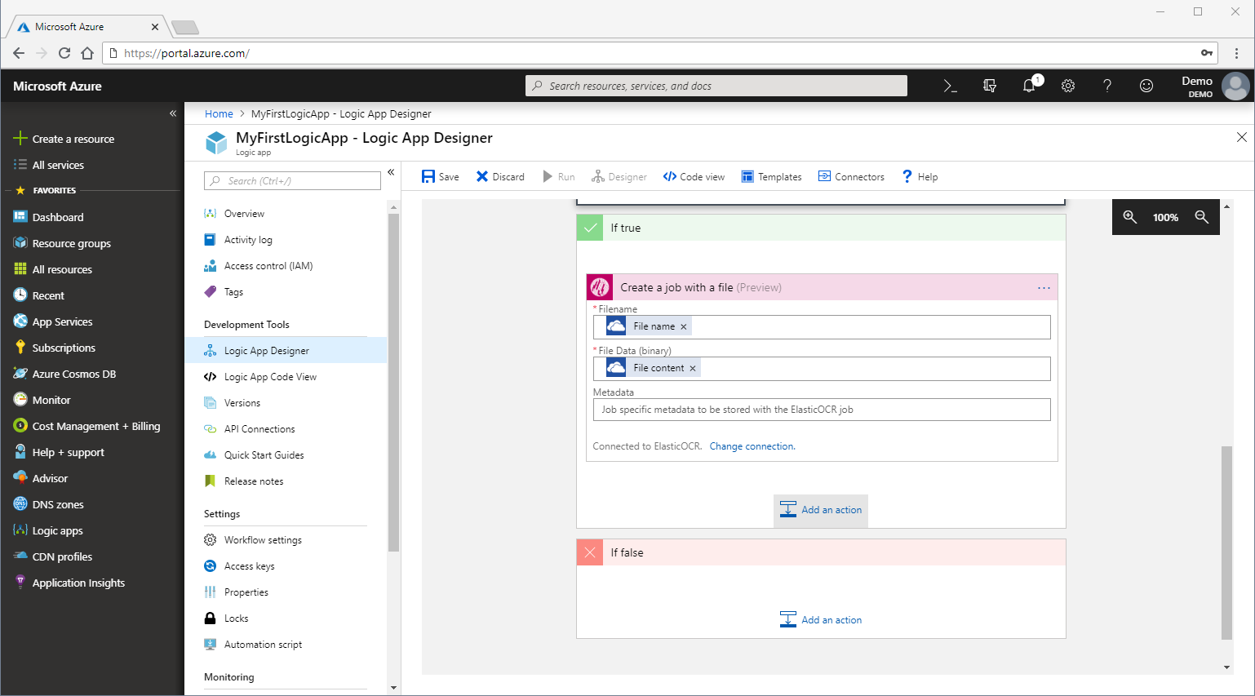Collapse the If false branch header

pyautogui.click(x=821, y=552)
